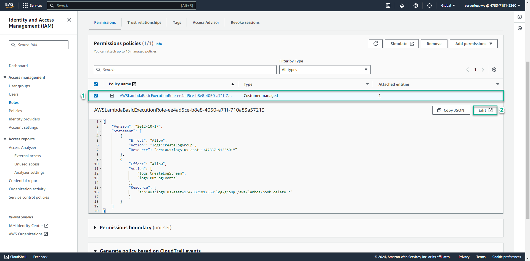Open table preferences gear icon

pyautogui.click(x=494, y=70)
